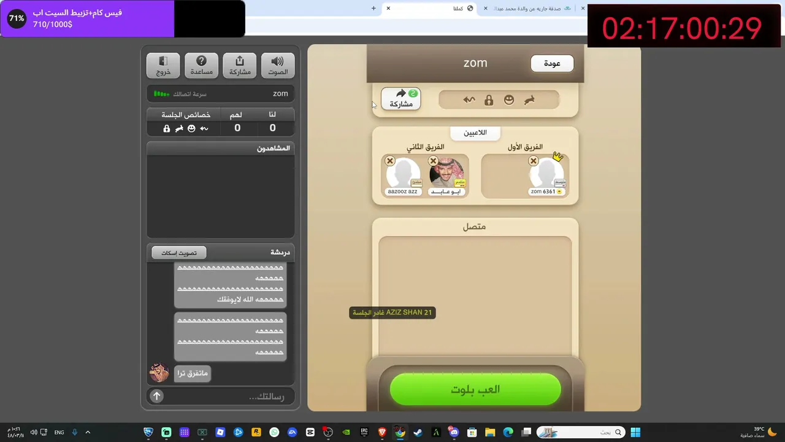
Task: Open the مشاركة share button in the lobby
Action: coord(401,98)
